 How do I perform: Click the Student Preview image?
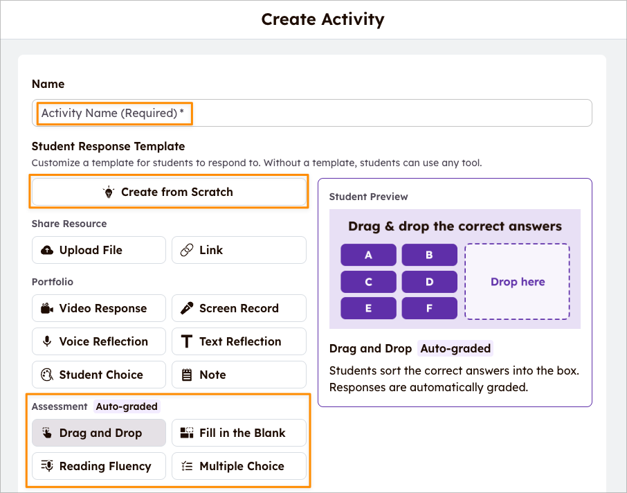[455, 269]
